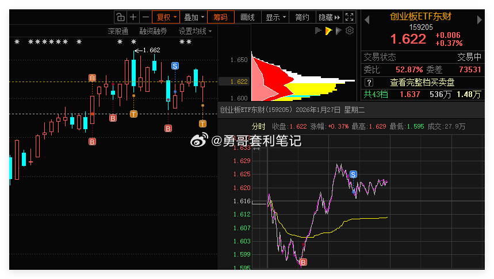Viewport: 494px width, 279px height.
Task: Click the red B marker on intraday chart
Action: pos(303,262)
